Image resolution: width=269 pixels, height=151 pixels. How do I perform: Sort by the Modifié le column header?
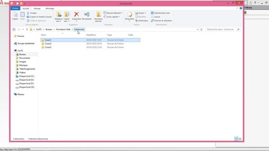point(91,35)
